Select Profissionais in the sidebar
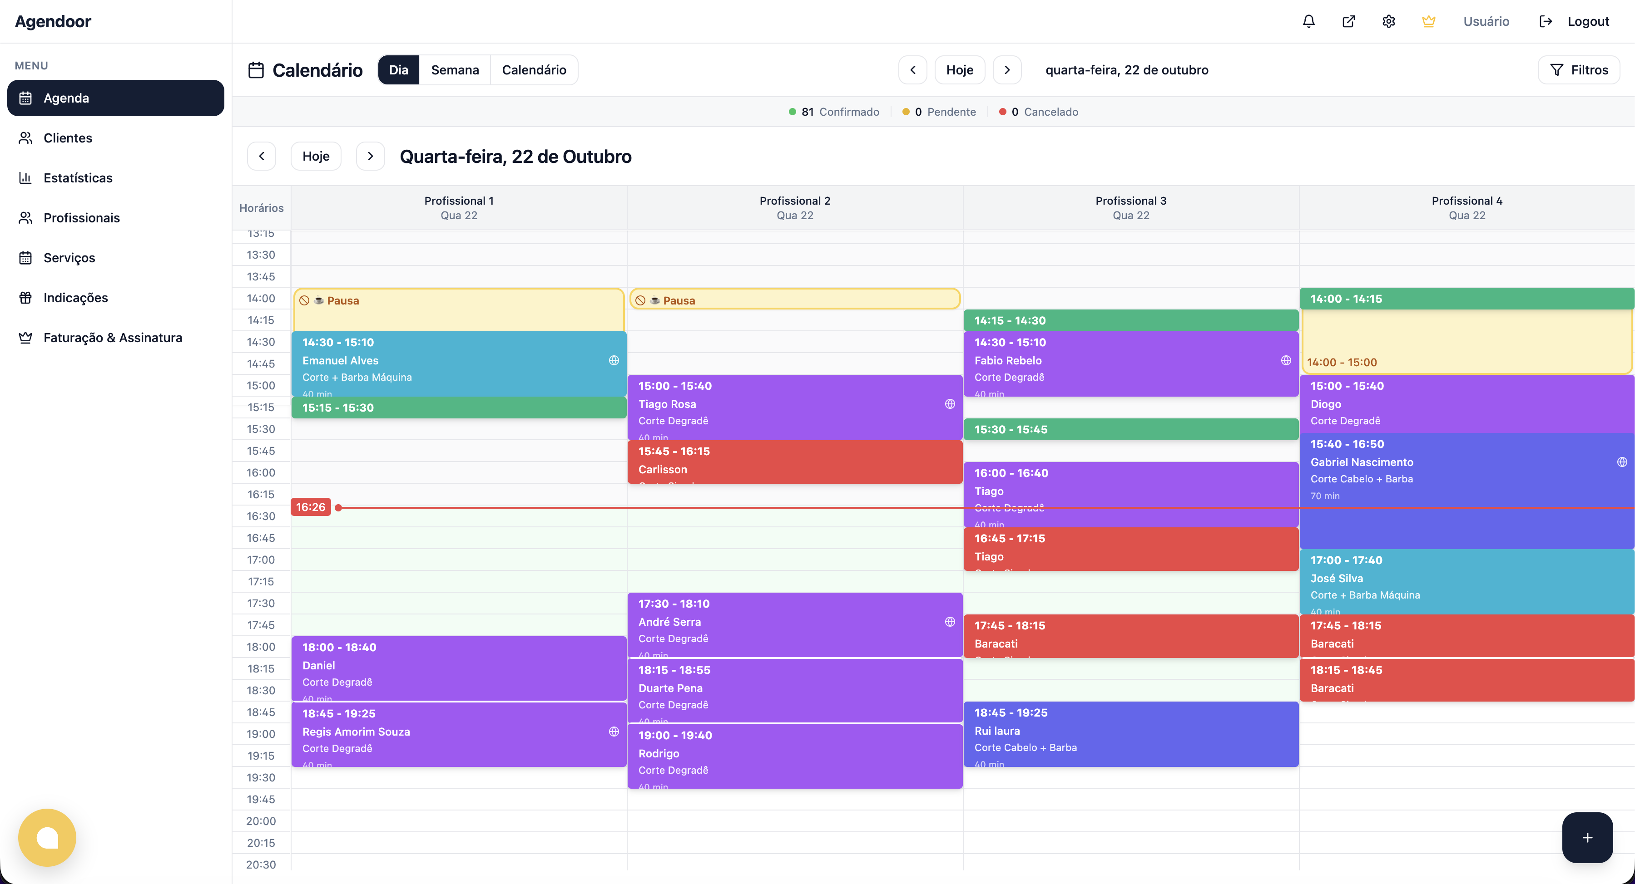Viewport: 1635px width, 884px height. (115, 217)
